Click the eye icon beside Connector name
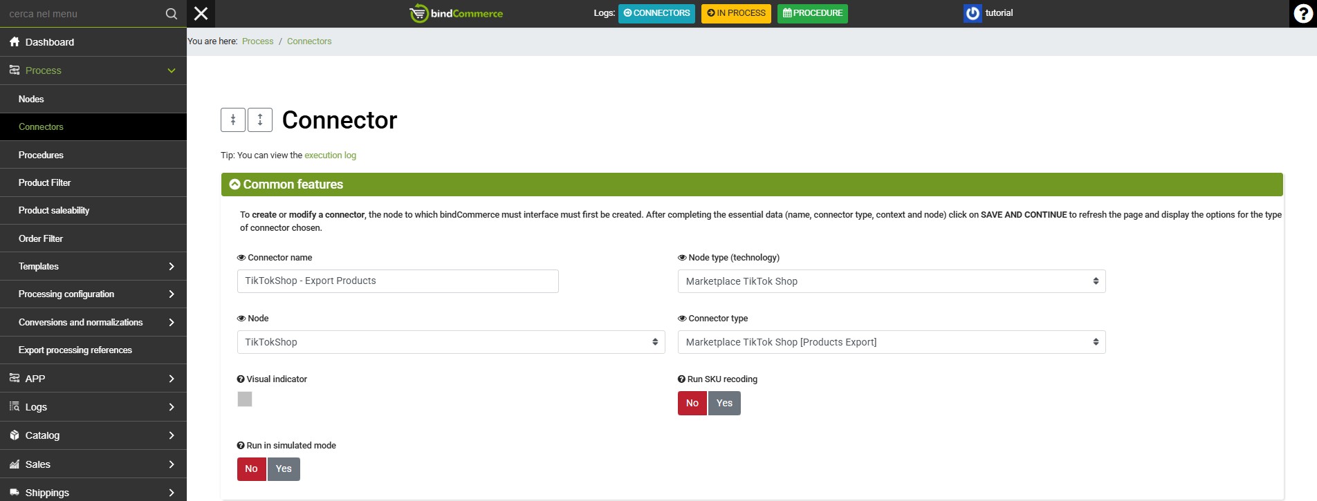 241,258
